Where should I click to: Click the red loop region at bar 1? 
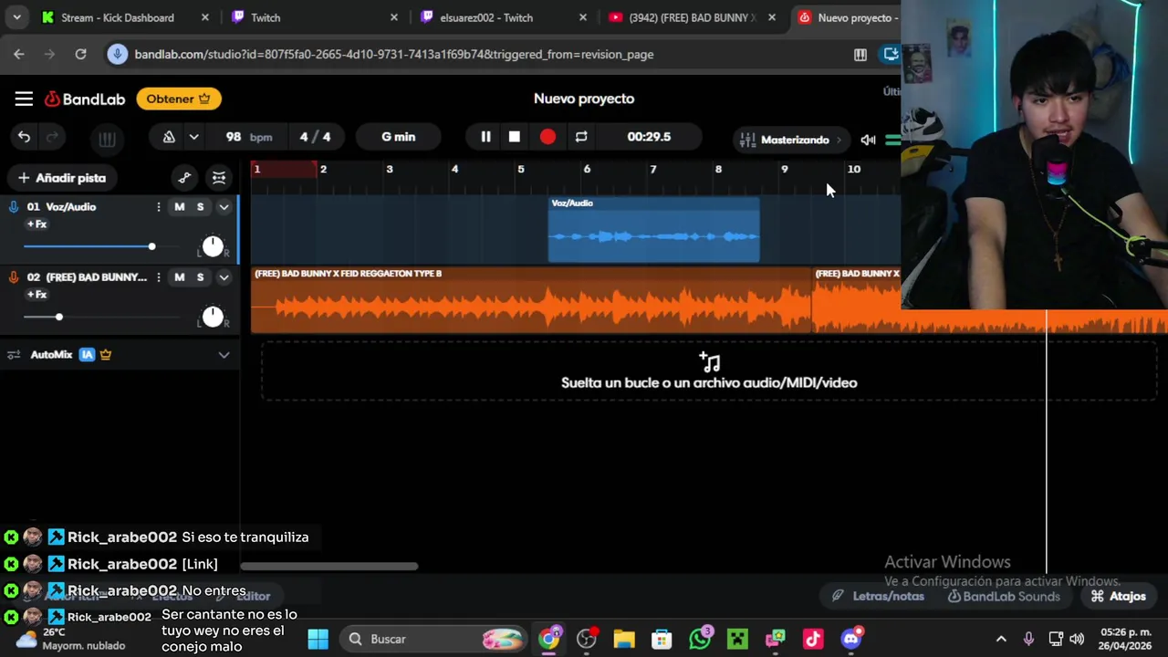(284, 169)
